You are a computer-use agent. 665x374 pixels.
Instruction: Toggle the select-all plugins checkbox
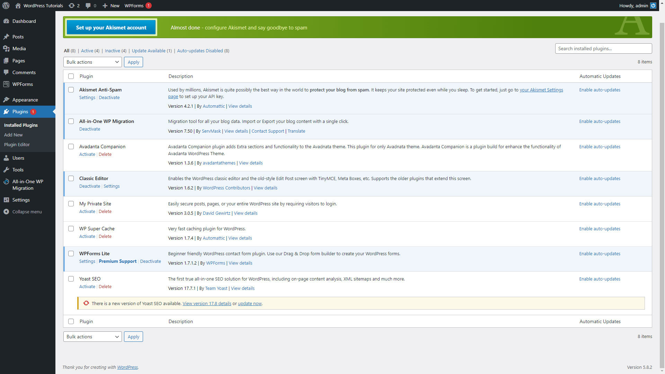click(x=71, y=76)
